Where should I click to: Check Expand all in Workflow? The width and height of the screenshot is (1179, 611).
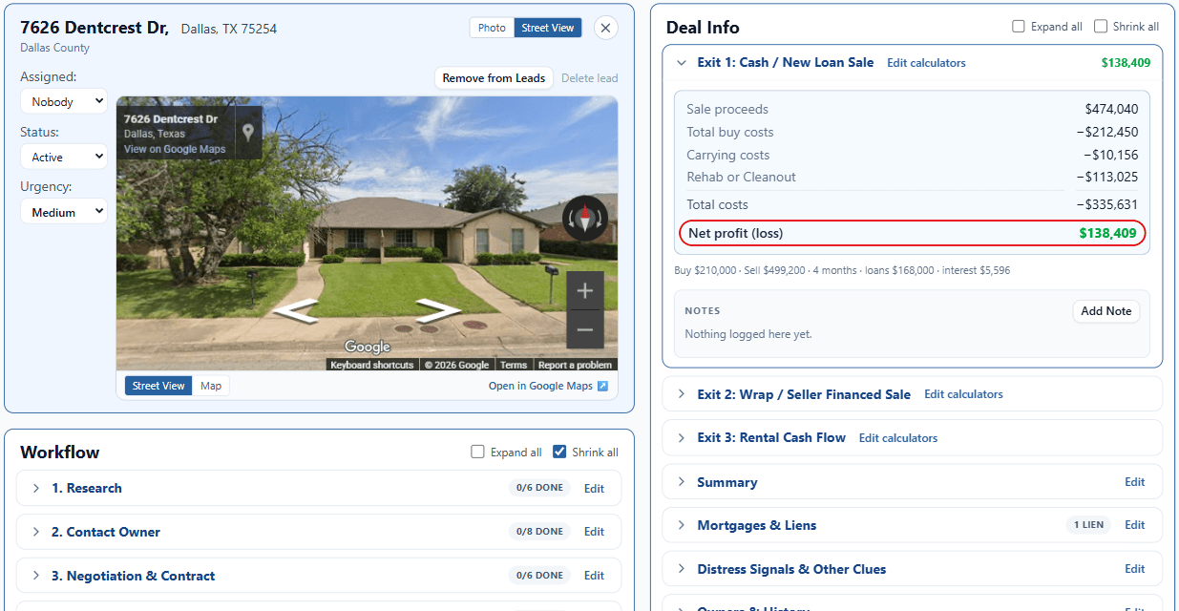tap(478, 453)
